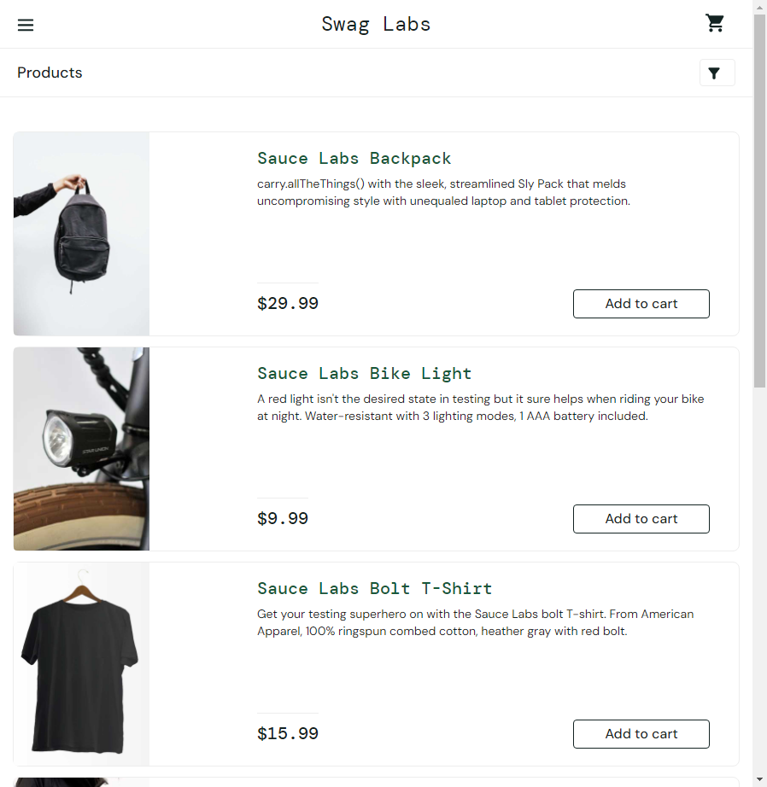Image resolution: width=767 pixels, height=787 pixels.
Task: Click the $29.99 backpack price
Action: pyautogui.click(x=287, y=304)
